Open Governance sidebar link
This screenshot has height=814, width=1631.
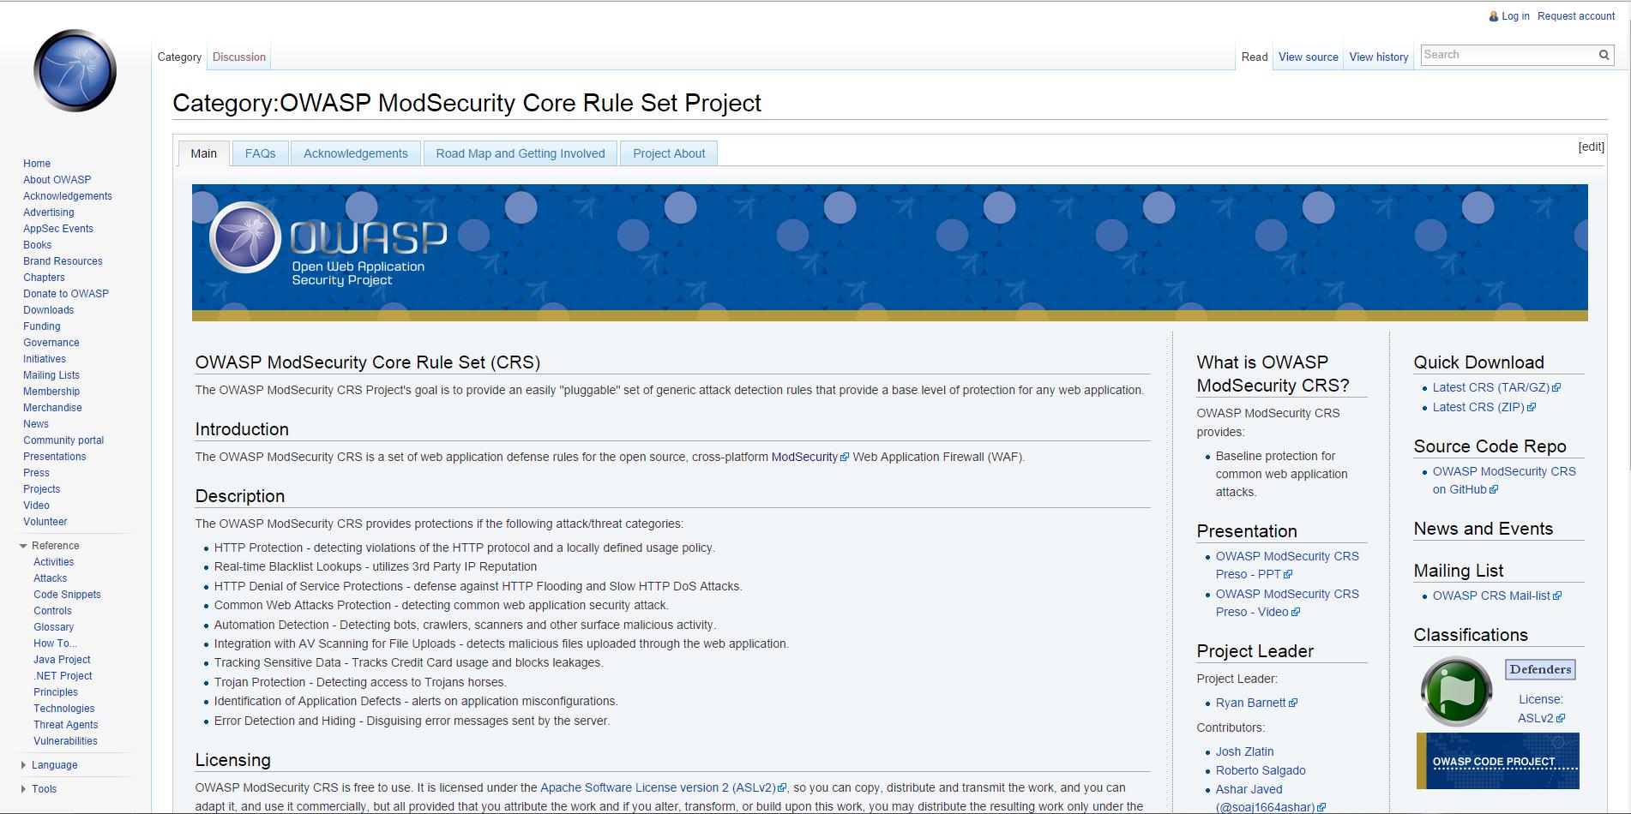51,343
